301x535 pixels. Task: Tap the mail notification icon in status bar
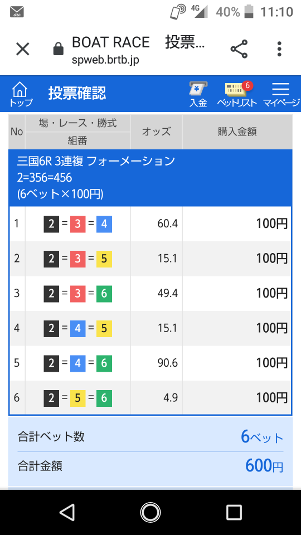[17, 12]
